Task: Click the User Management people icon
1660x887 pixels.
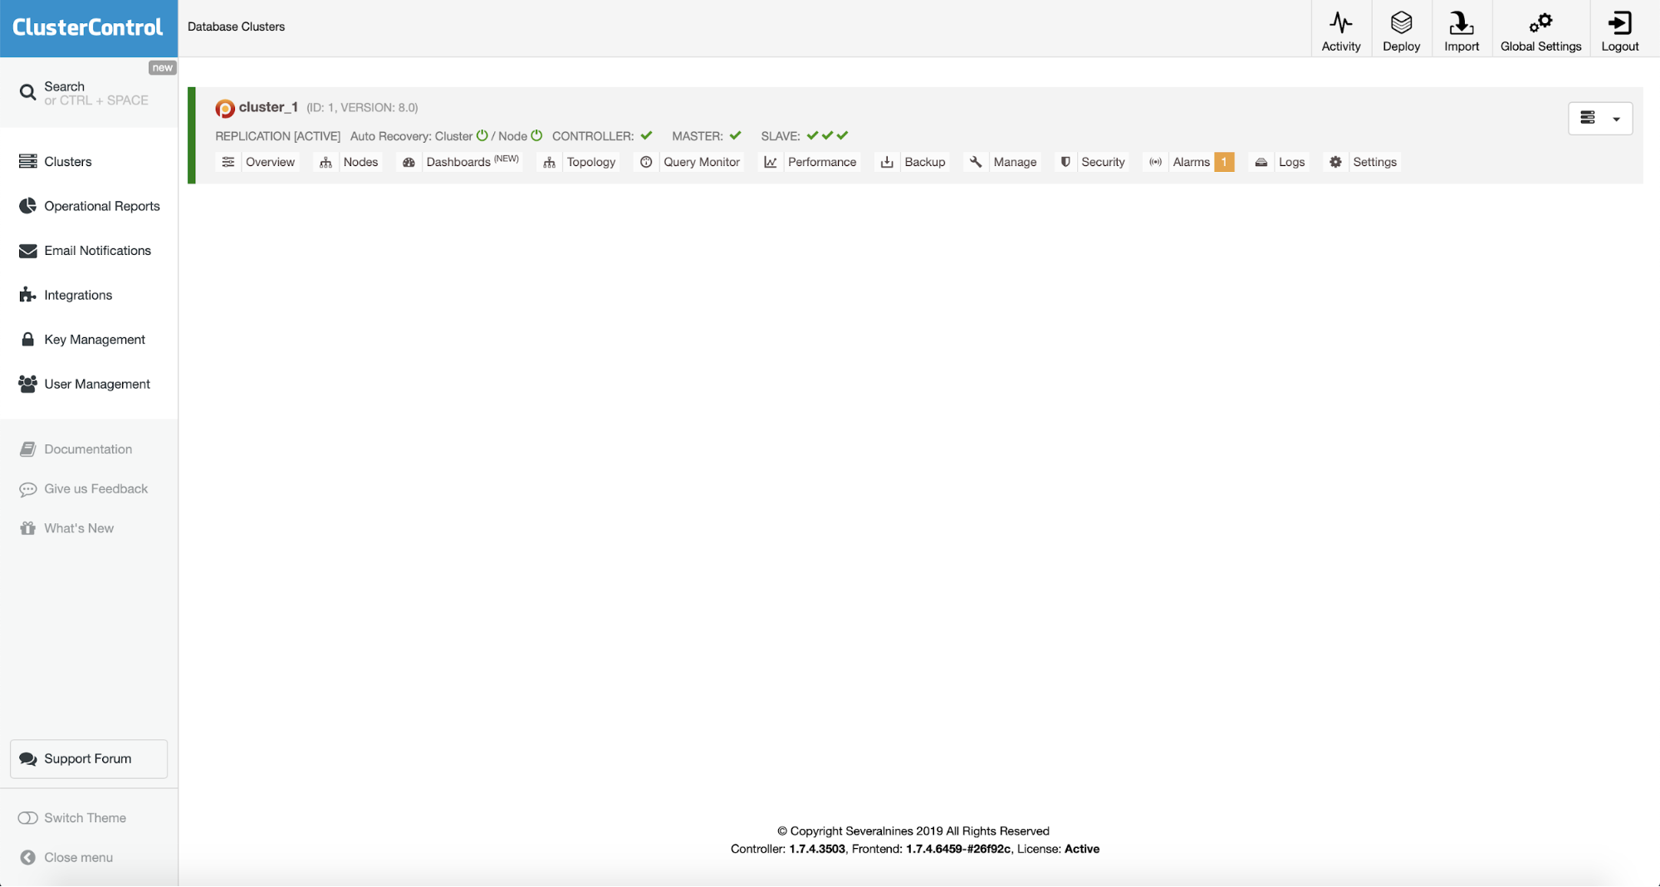Action: 27,384
